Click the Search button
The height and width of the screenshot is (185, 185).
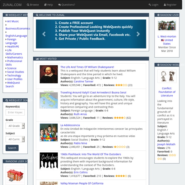12,148
